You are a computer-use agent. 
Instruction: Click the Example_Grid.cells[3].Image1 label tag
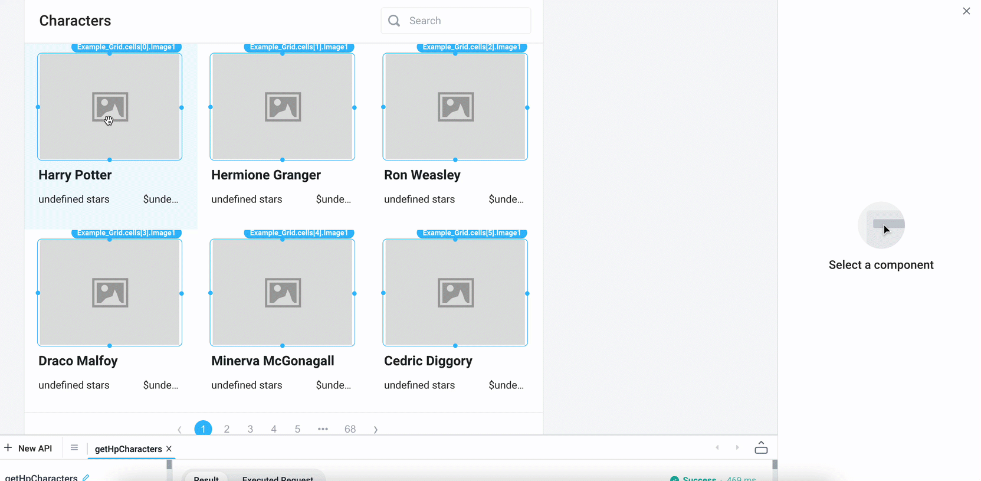point(126,233)
